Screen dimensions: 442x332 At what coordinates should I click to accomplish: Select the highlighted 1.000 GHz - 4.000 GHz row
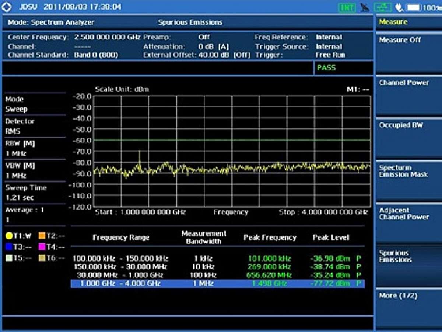click(x=217, y=284)
